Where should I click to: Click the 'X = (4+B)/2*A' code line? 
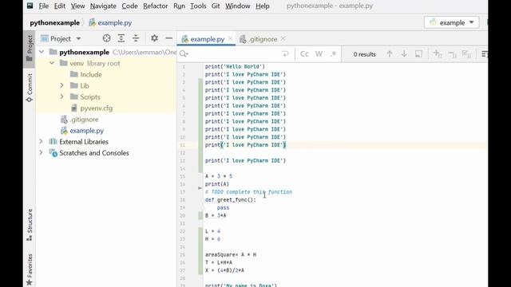point(224,270)
